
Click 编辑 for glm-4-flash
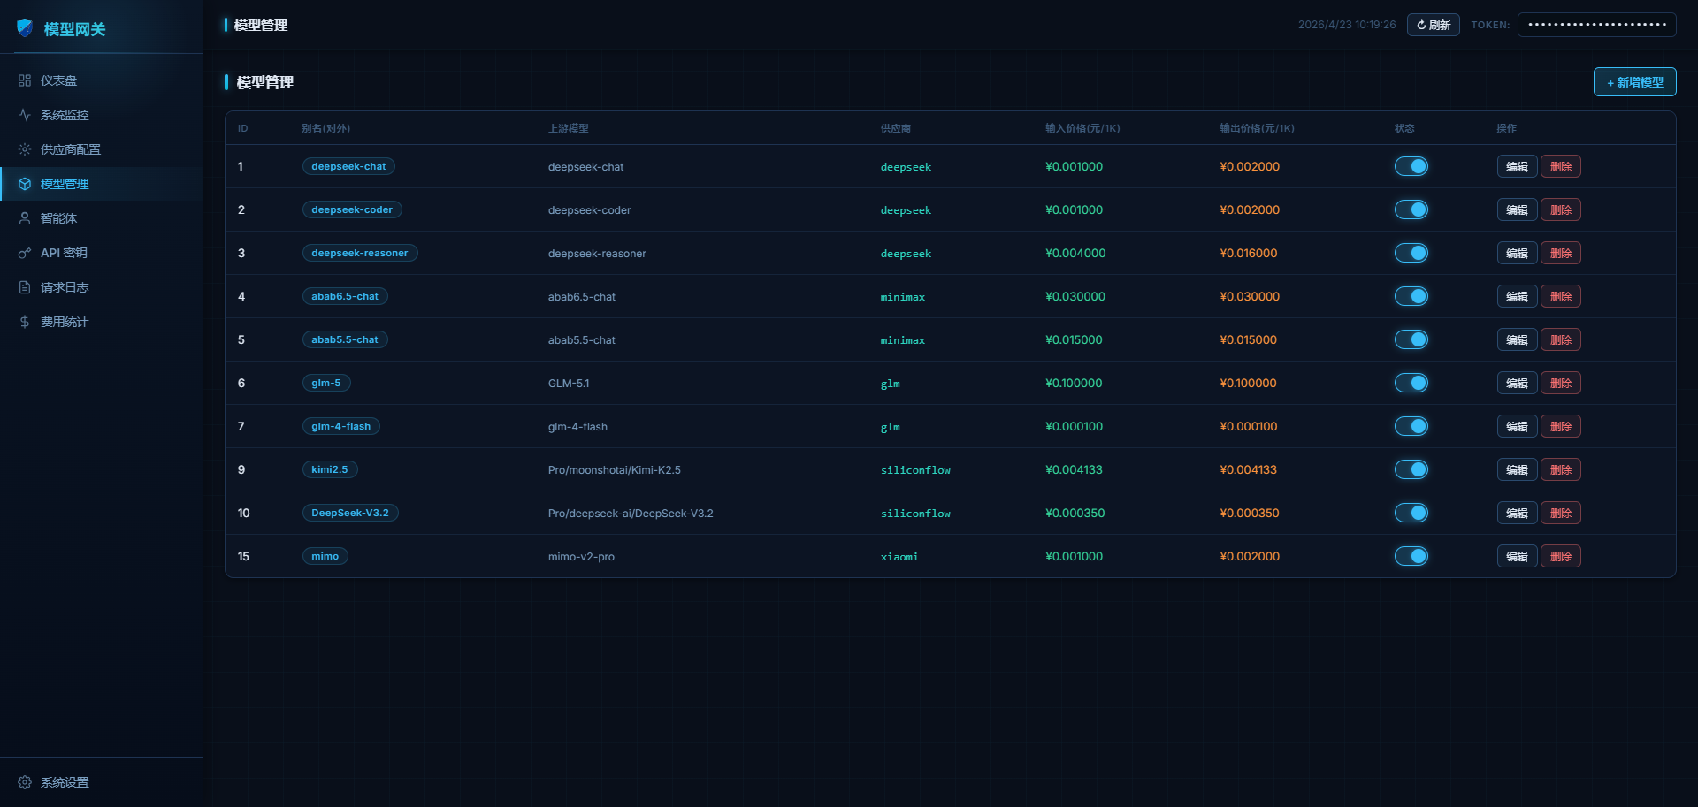pyautogui.click(x=1518, y=426)
